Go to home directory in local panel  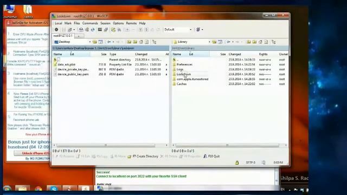(x=141, y=42)
